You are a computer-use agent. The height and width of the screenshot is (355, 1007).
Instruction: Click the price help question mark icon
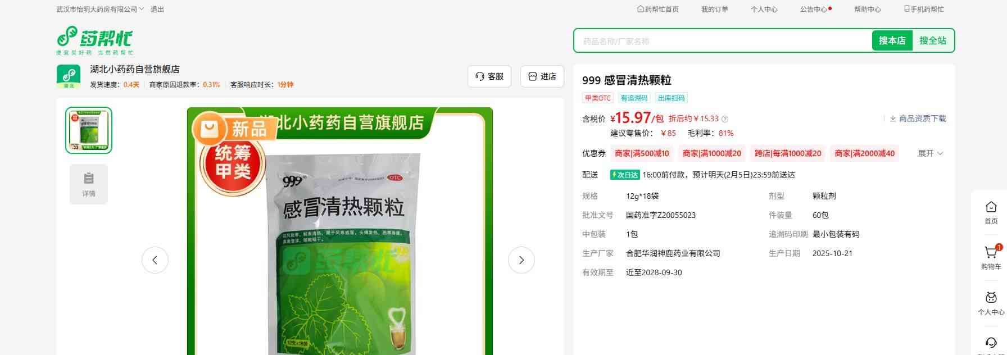[x=725, y=119]
